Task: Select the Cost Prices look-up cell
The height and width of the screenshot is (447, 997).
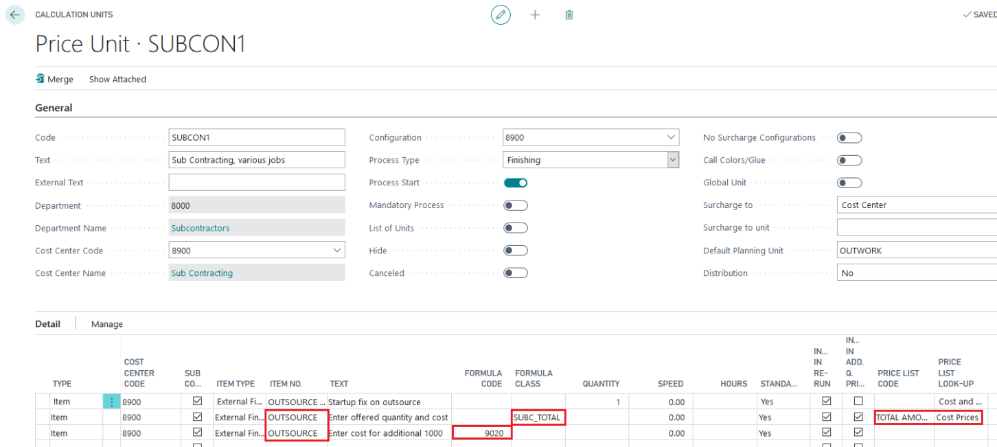Action: click(x=958, y=417)
